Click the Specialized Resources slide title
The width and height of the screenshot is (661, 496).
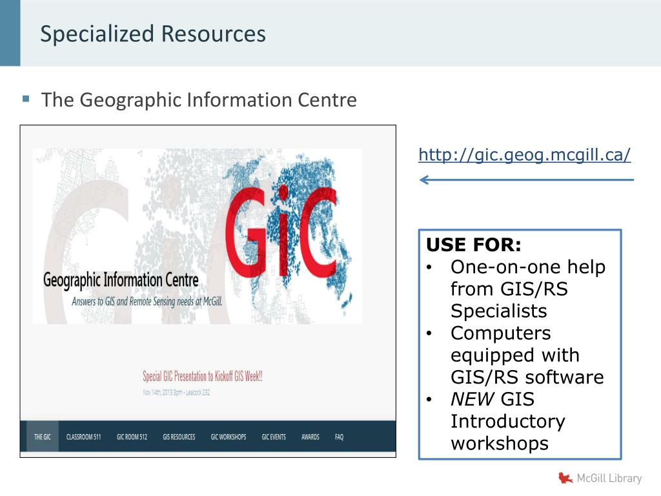pos(153,34)
